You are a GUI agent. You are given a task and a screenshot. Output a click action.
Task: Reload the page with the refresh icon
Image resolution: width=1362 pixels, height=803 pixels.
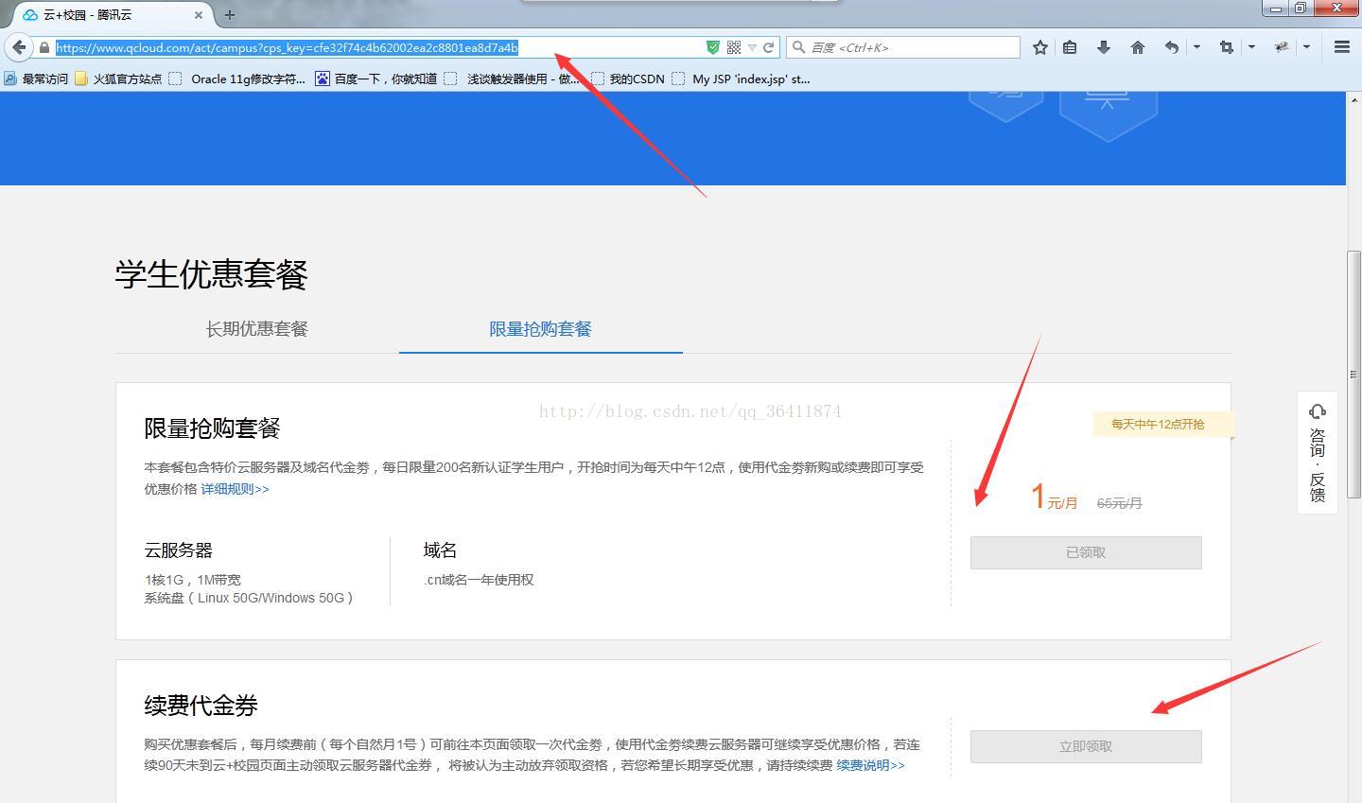point(769,47)
